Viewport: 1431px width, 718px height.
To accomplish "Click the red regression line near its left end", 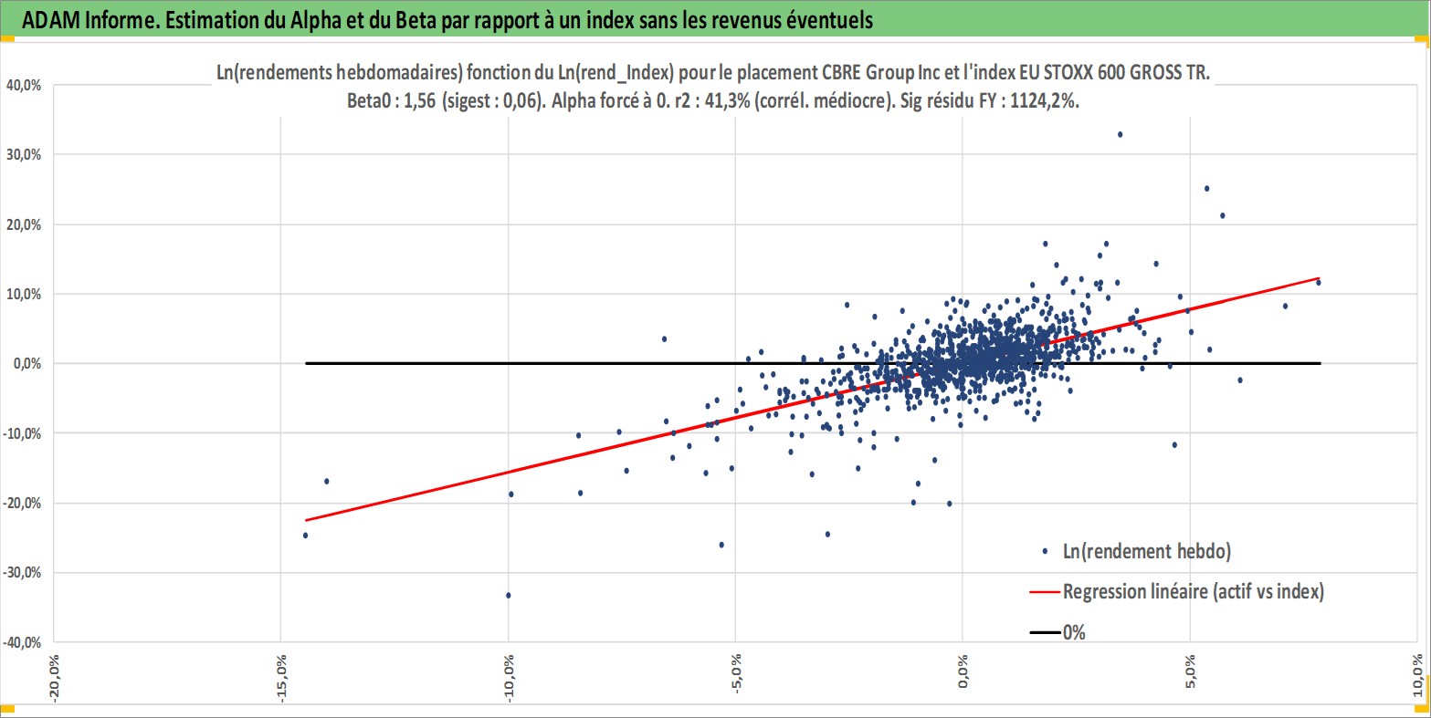I will pyautogui.click(x=329, y=515).
